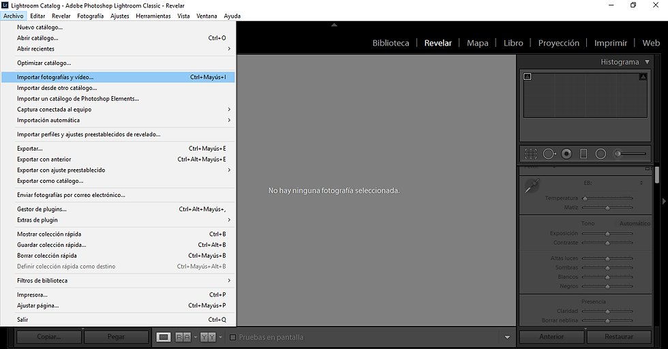Viewport: 668px width, 349px height.
Task: Open the Ayuda menu
Action: pos(232,16)
